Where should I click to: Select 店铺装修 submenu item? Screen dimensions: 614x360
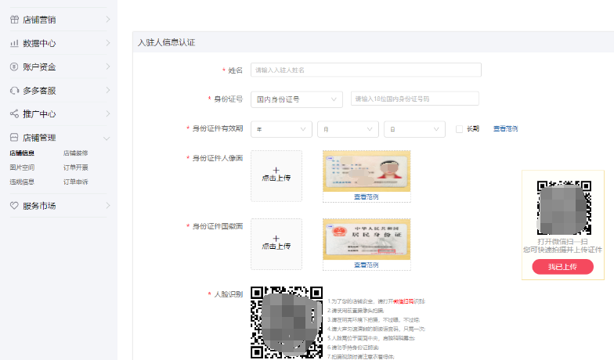point(75,153)
